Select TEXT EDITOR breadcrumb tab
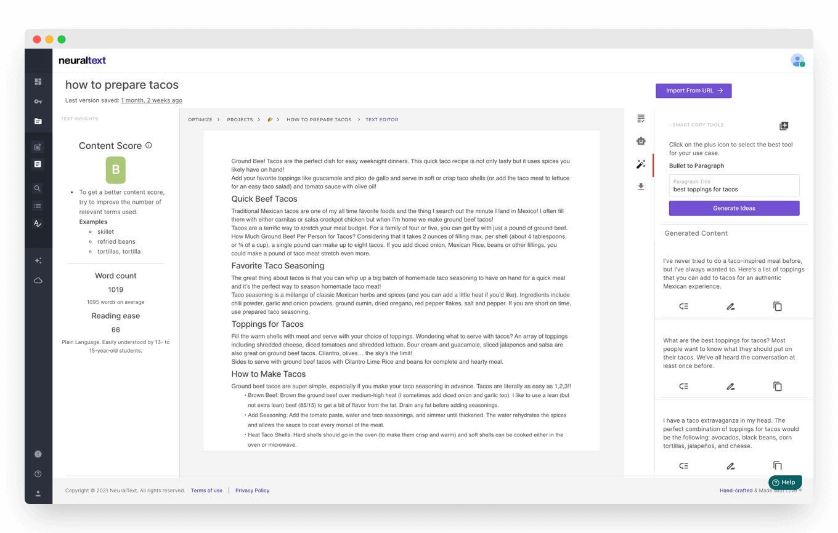This screenshot has width=838, height=533. (x=381, y=119)
